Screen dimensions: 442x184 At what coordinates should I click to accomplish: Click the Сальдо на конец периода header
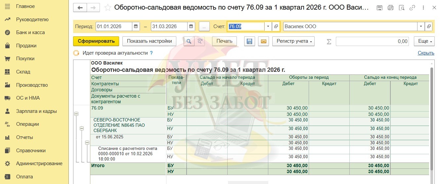(390, 77)
